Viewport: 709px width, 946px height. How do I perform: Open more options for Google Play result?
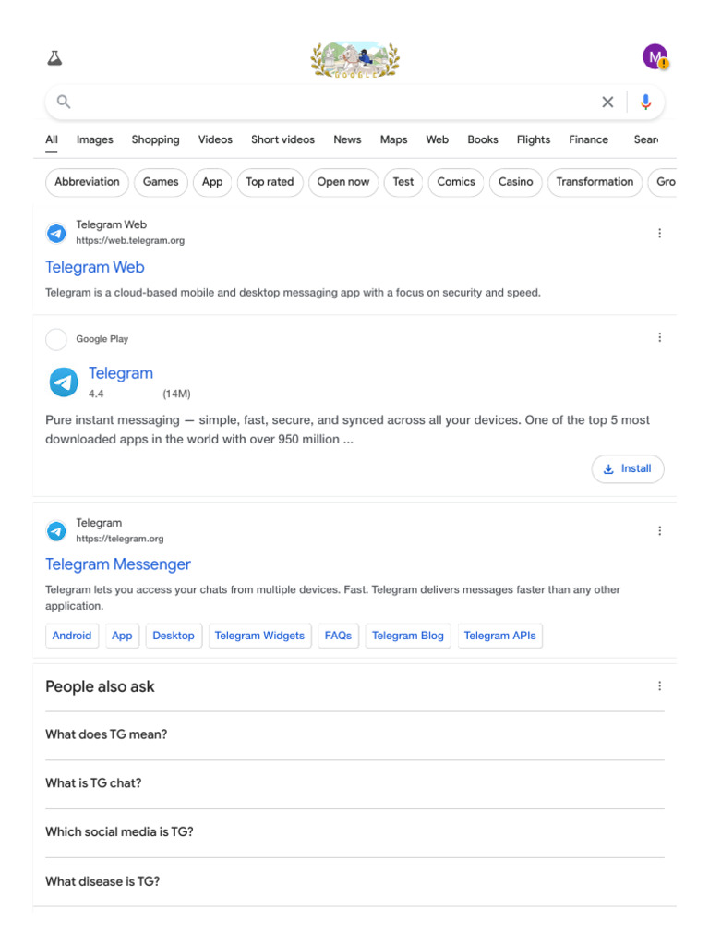(x=659, y=338)
